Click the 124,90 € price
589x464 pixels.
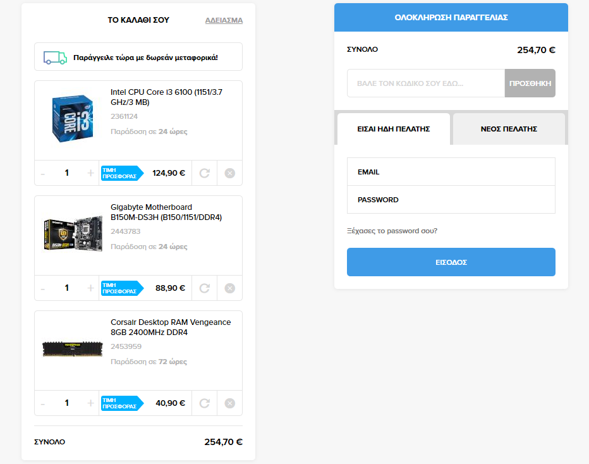pos(169,173)
